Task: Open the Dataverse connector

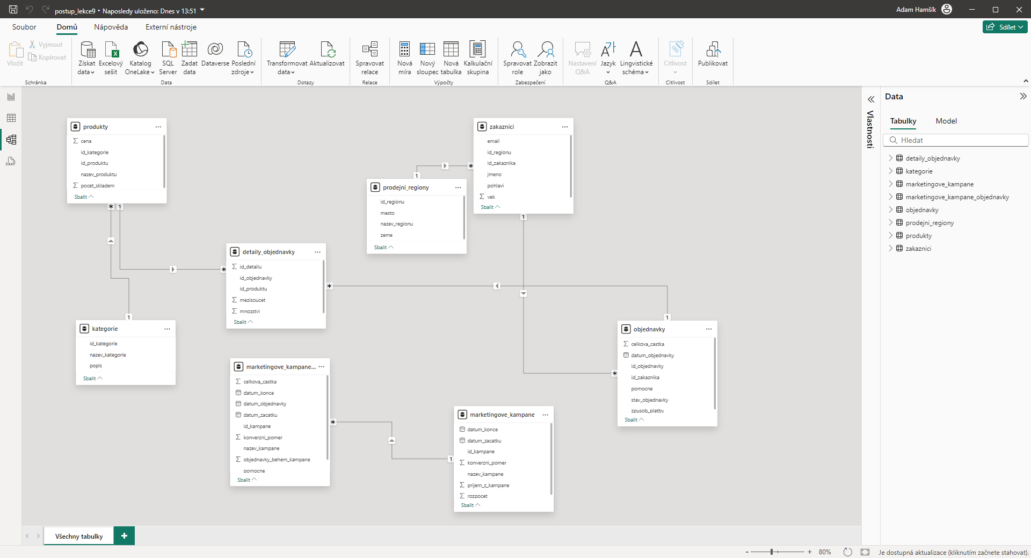Action: click(215, 54)
